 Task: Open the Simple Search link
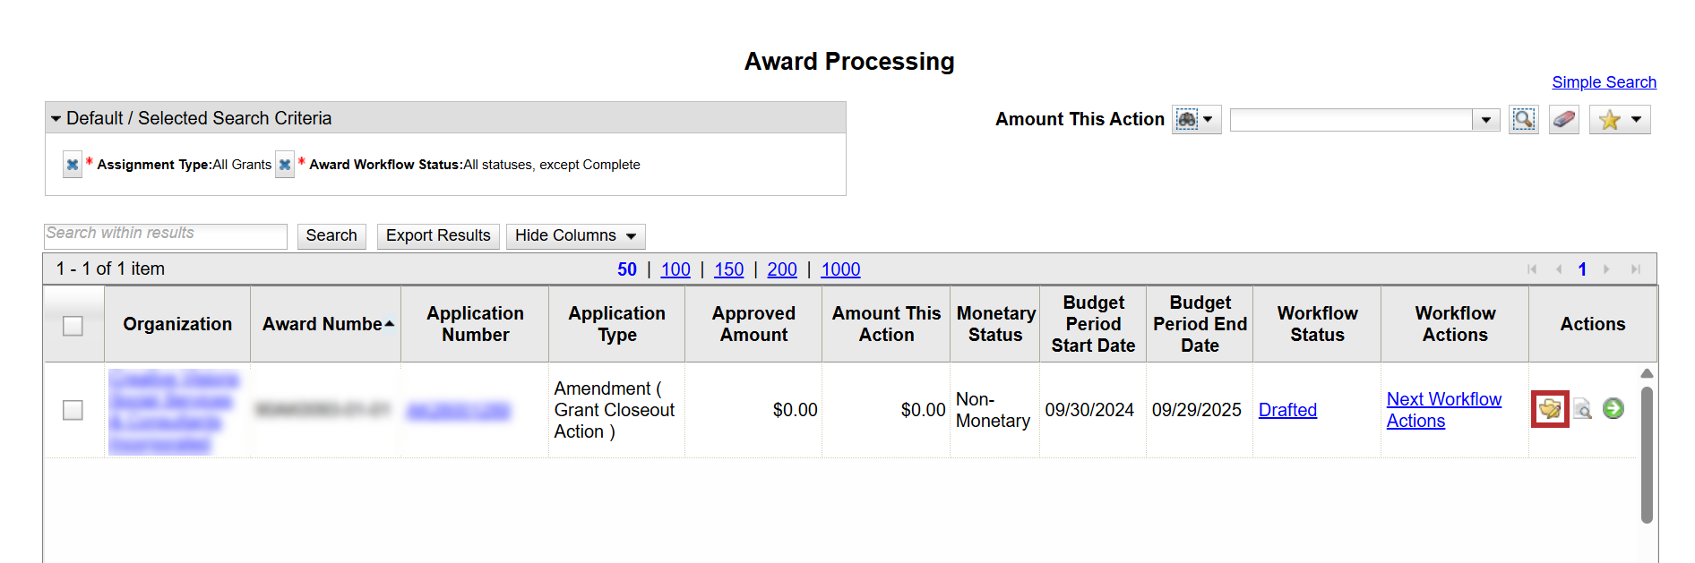[x=1604, y=82]
